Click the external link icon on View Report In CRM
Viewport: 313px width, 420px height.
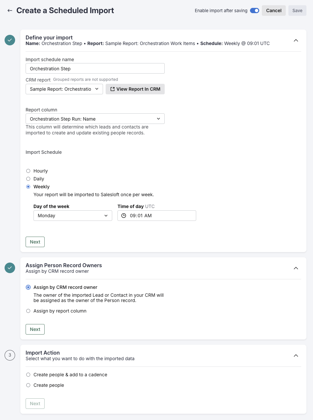(112, 89)
